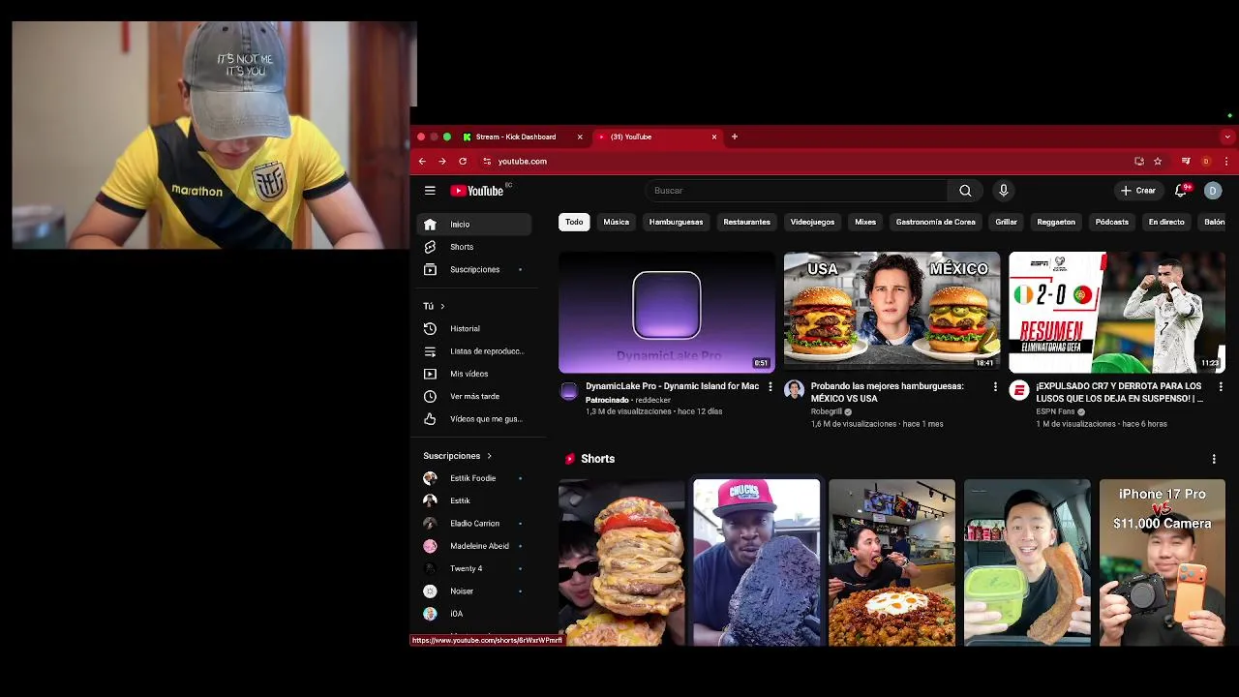Select the Música filter chip

click(x=617, y=222)
